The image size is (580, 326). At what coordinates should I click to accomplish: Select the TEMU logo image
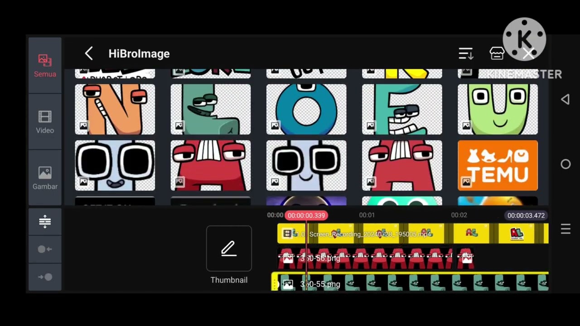point(498,165)
